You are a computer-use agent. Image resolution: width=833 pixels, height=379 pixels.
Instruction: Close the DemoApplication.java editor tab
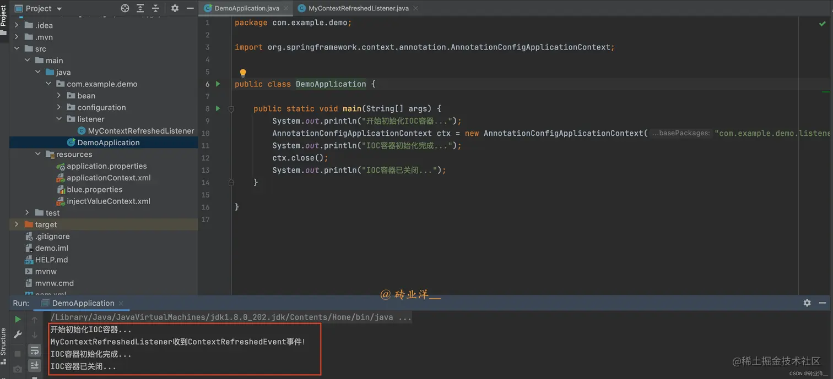[x=286, y=8]
